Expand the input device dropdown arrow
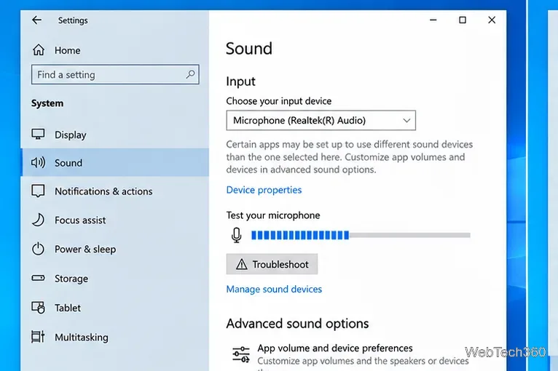Image resolution: width=558 pixels, height=371 pixels. tap(406, 121)
